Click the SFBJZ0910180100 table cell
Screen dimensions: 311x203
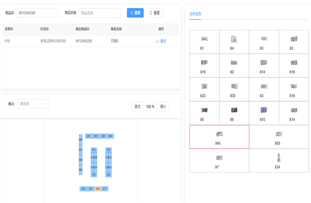pos(53,41)
